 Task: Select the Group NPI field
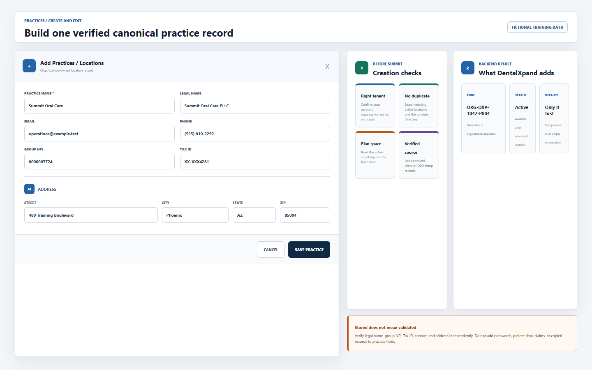point(99,162)
